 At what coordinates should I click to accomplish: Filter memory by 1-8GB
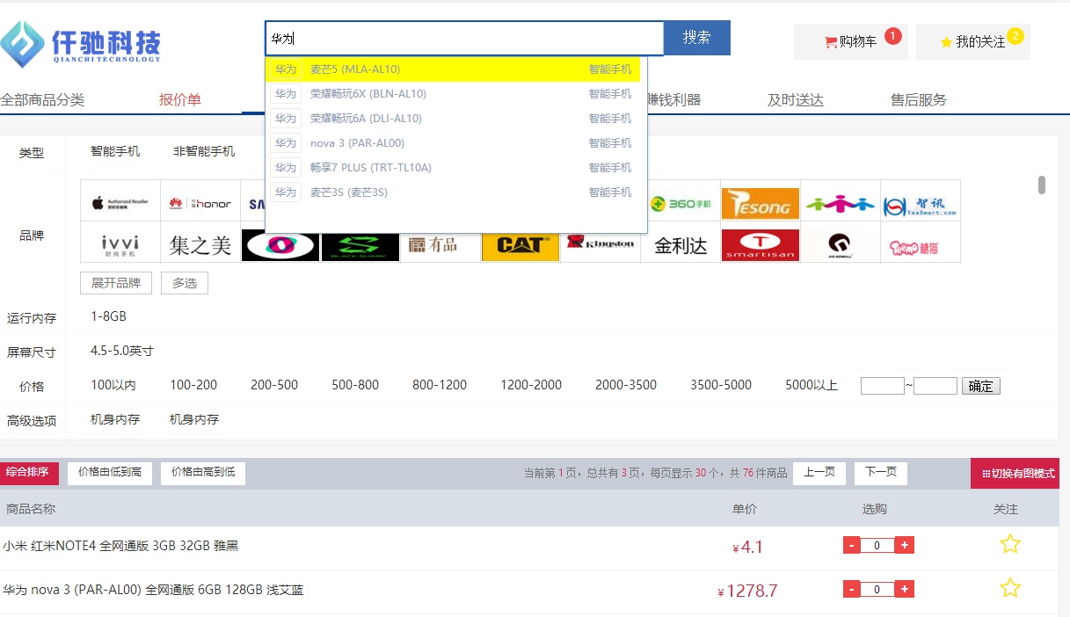tap(108, 316)
